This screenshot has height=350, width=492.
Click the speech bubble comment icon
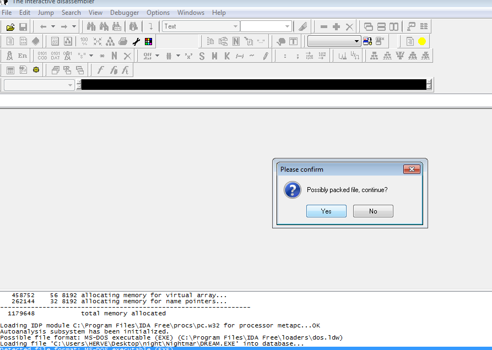pos(280,41)
